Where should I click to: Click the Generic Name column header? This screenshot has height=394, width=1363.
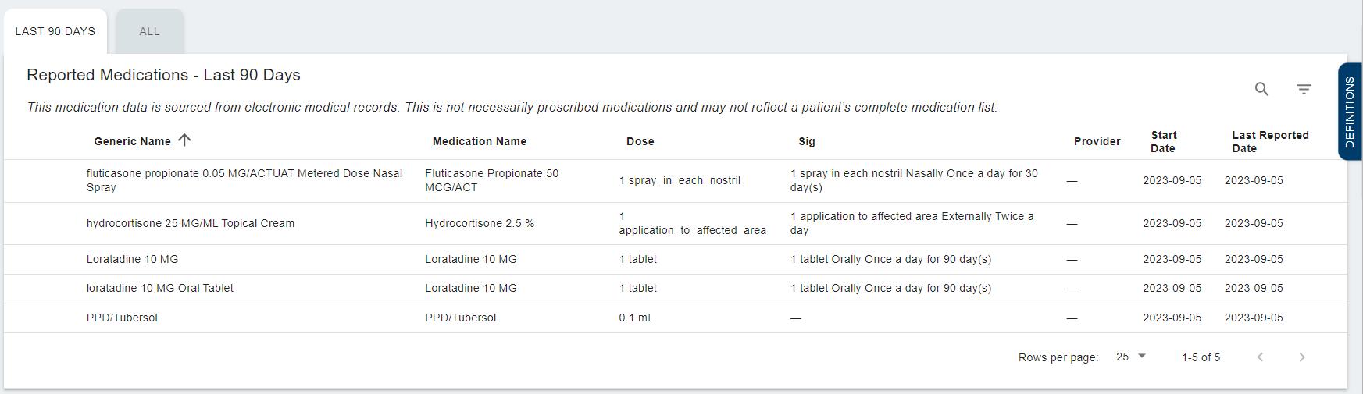[x=132, y=141]
